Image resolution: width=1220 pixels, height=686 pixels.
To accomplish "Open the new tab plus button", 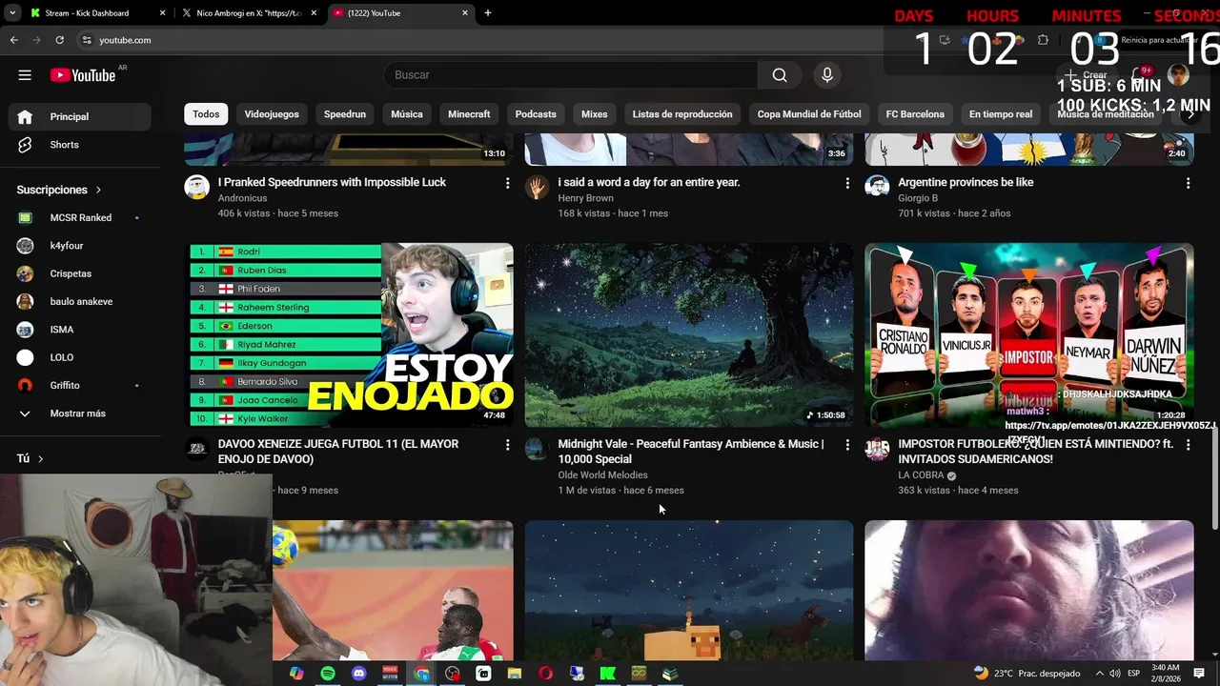I will point(488,13).
